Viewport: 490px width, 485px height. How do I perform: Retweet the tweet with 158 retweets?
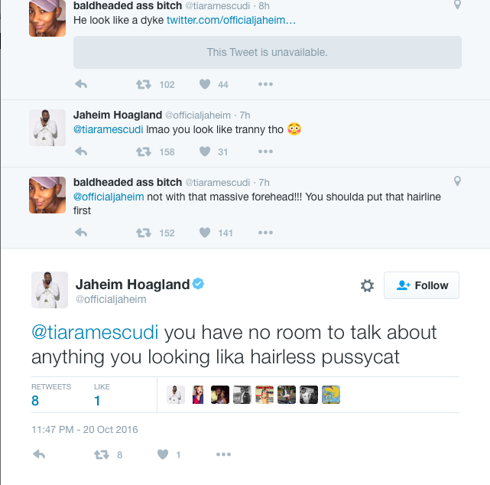coord(143,151)
